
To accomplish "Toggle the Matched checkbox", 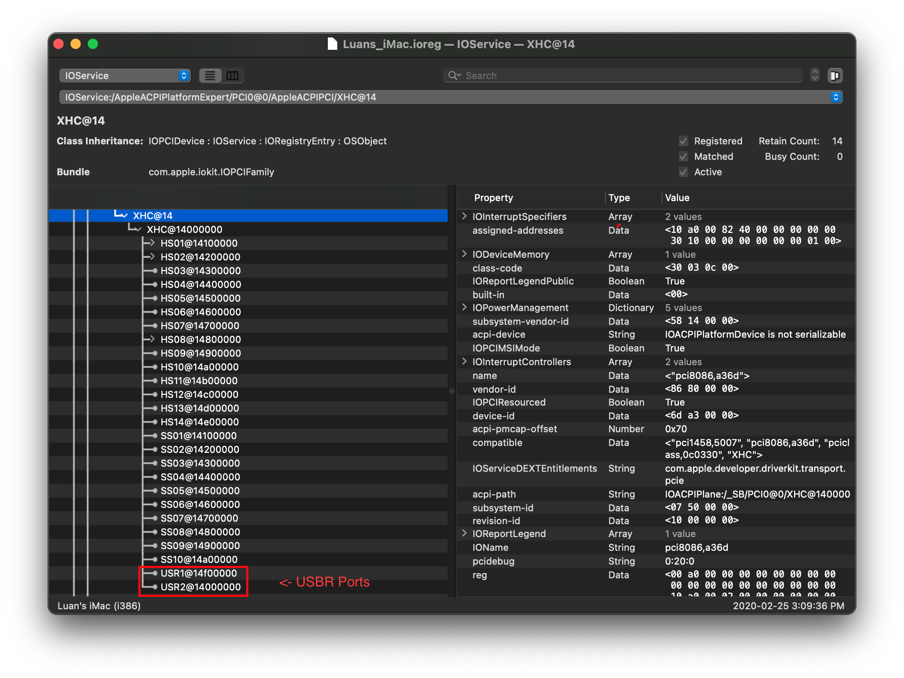I will [x=683, y=156].
